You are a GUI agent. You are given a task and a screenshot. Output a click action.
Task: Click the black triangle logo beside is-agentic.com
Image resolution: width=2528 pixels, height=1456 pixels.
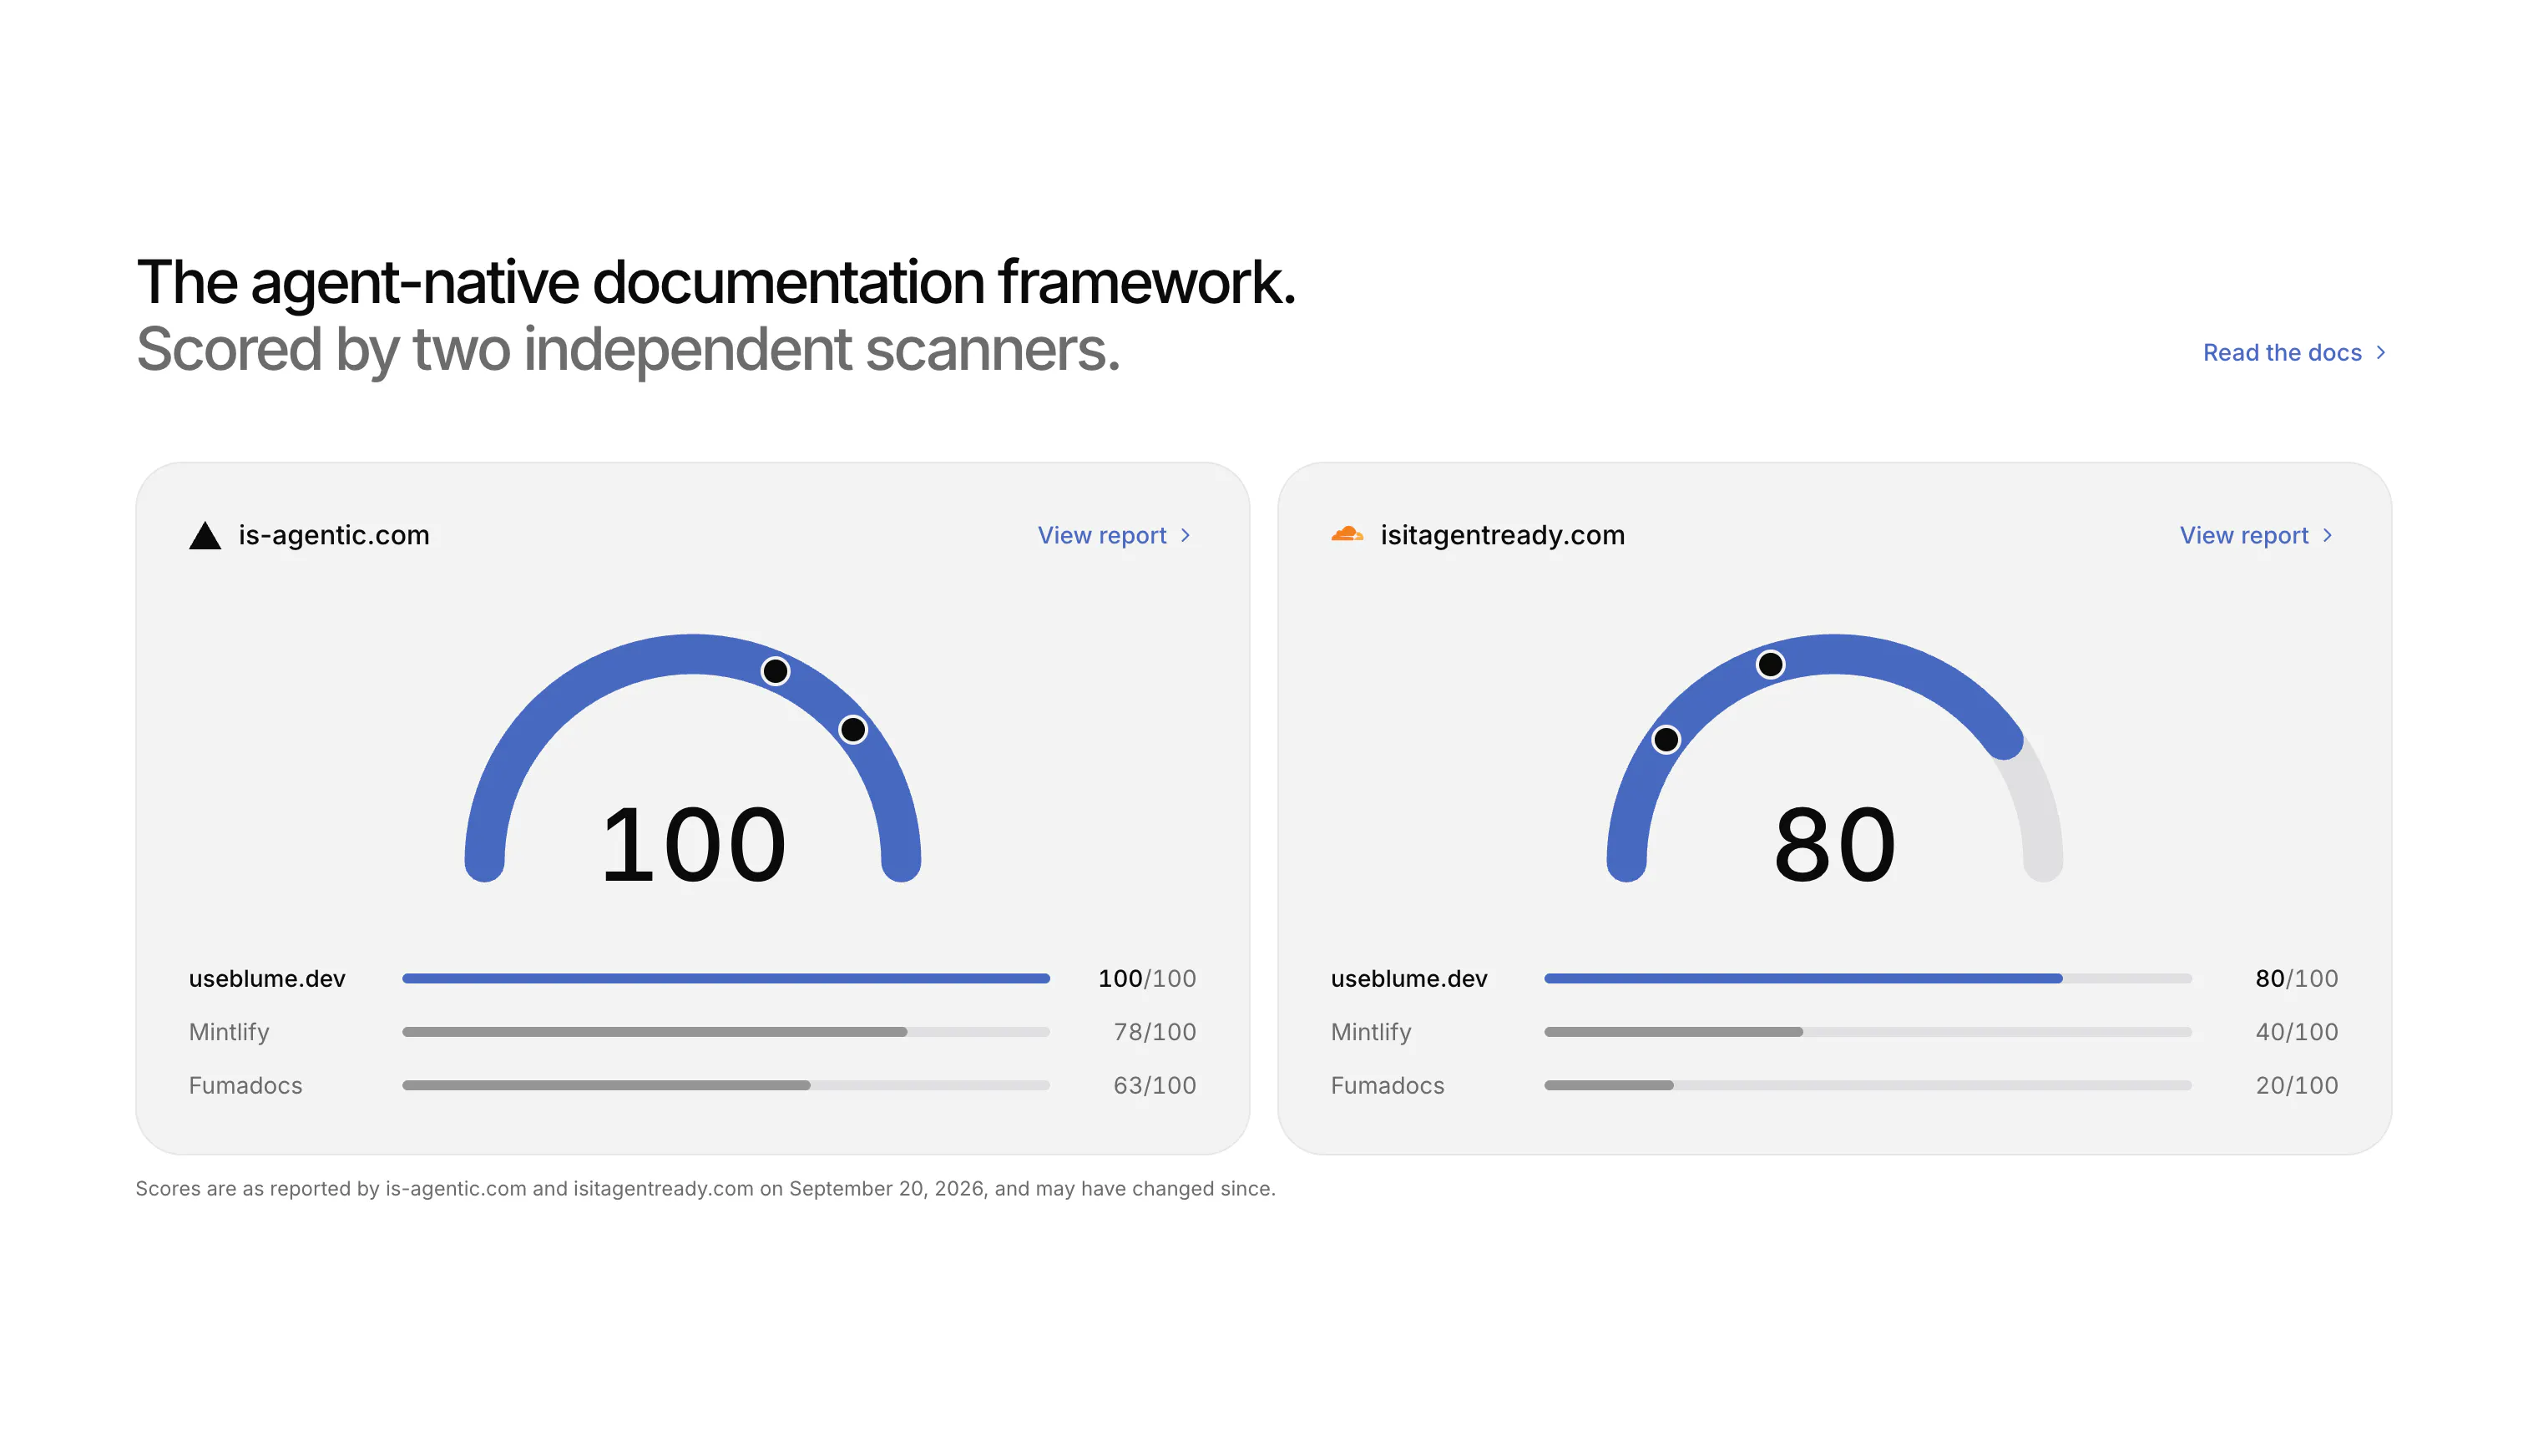pyautogui.click(x=205, y=536)
